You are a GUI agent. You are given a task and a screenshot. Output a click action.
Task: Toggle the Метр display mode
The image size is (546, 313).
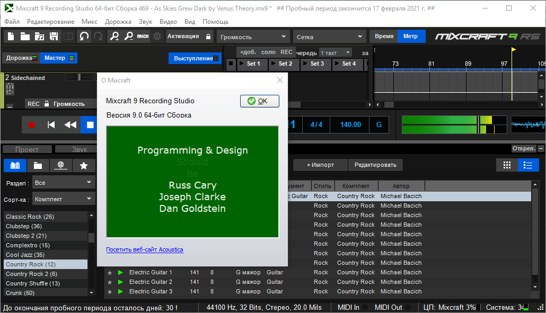coord(411,37)
